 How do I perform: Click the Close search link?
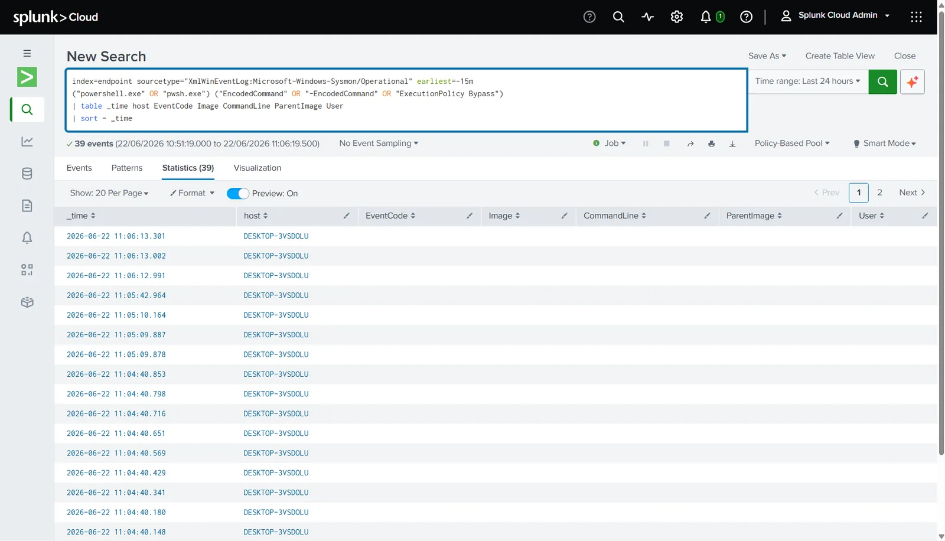905,56
